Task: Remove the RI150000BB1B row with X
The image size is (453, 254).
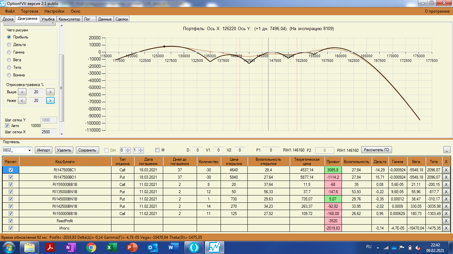Action: click(x=446, y=213)
